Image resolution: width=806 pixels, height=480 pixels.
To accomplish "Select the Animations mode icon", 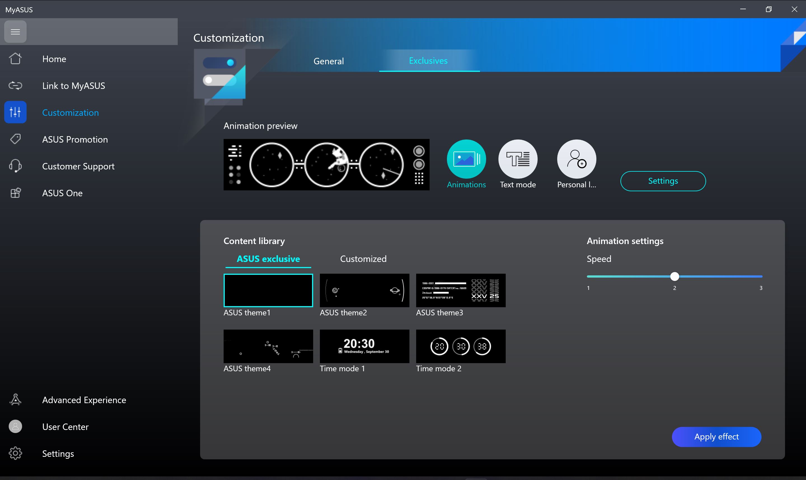I will [466, 159].
